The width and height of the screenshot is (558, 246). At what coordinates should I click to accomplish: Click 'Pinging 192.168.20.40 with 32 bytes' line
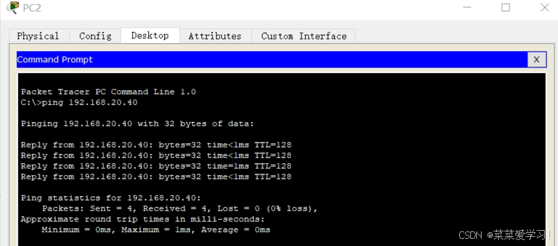(138, 123)
